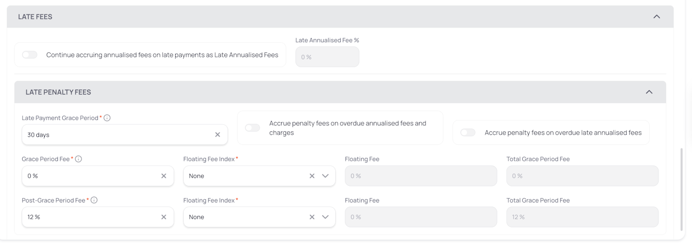
Task: Click the vertical scrollbar on the right
Action: (681, 189)
